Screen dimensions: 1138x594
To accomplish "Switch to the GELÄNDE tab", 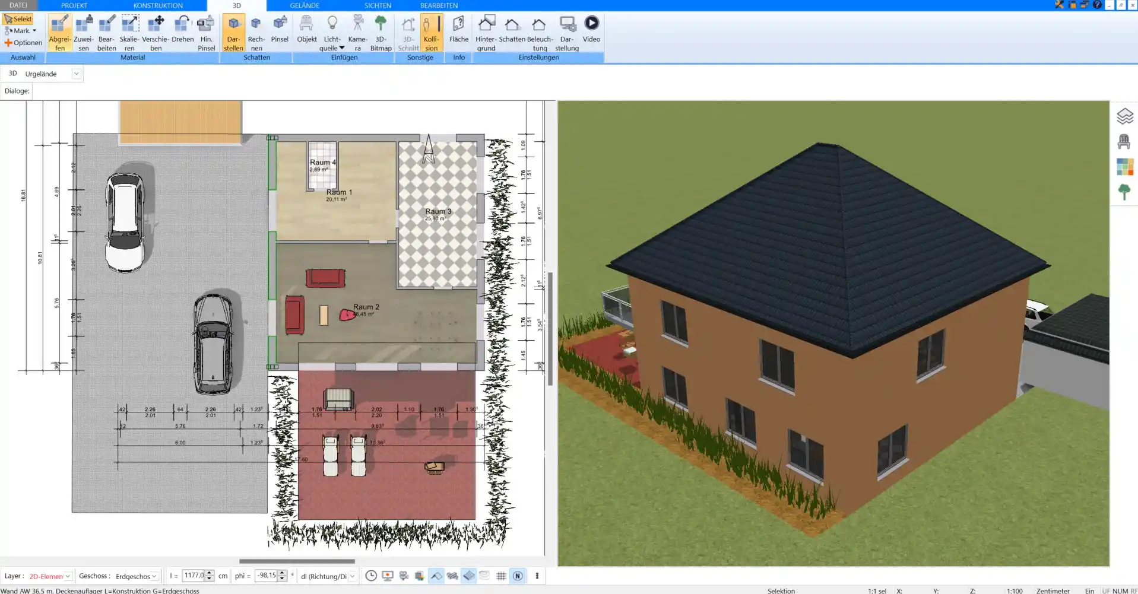I will [305, 5].
